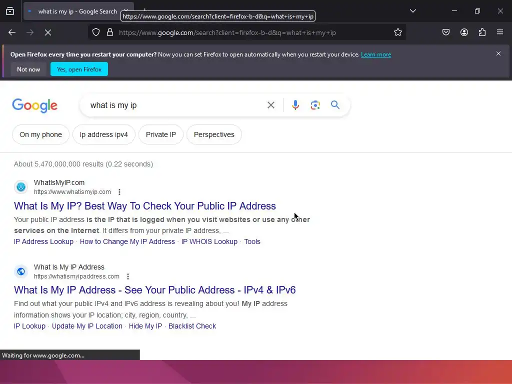Open the Firefox account icon

pos(464,32)
